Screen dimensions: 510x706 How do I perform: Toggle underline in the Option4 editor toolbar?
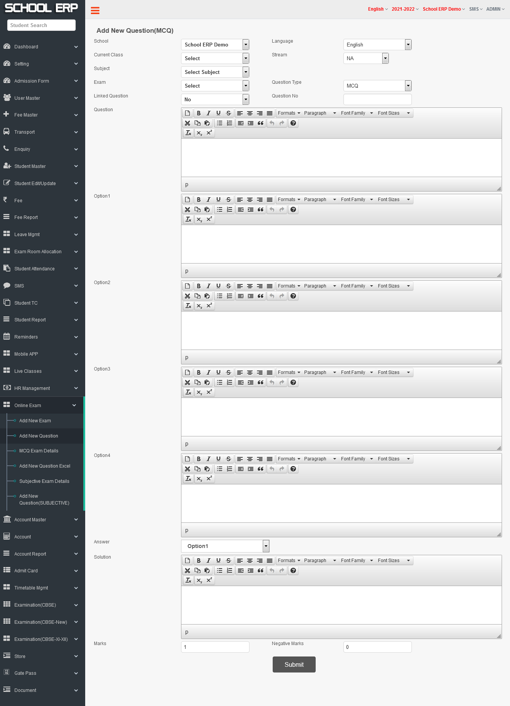(218, 459)
